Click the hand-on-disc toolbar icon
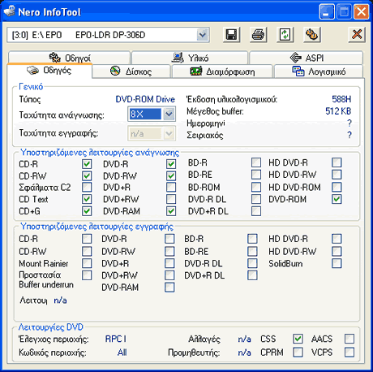 [x=311, y=35]
